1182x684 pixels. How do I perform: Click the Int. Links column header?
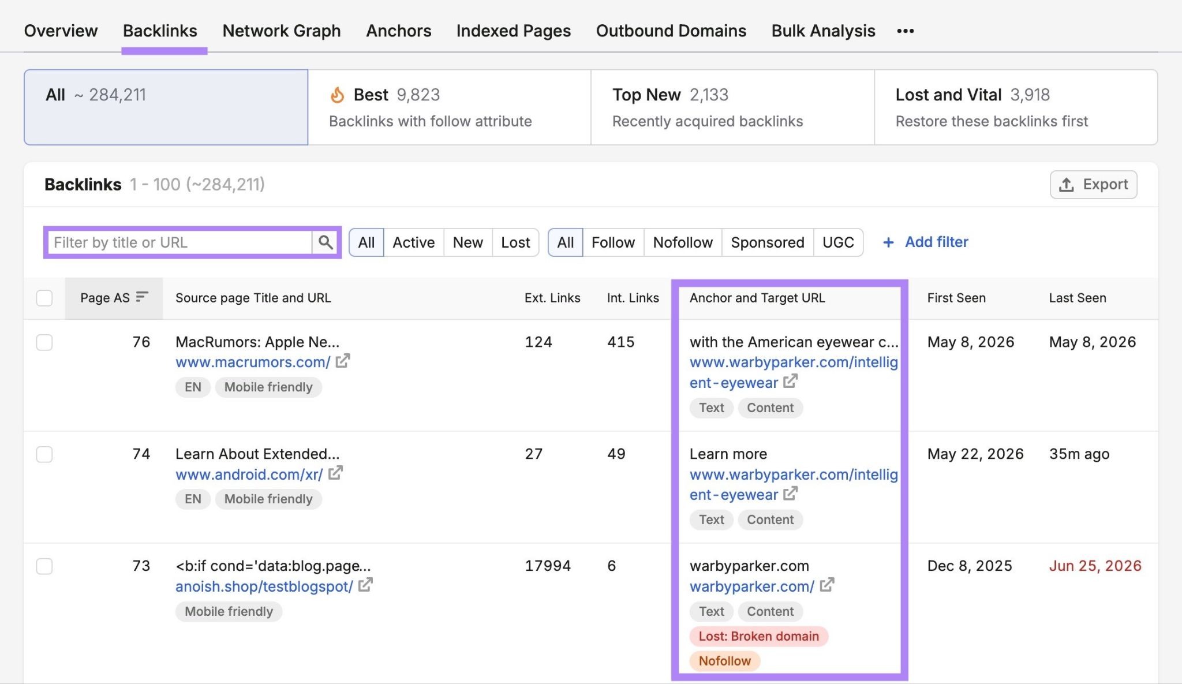633,298
